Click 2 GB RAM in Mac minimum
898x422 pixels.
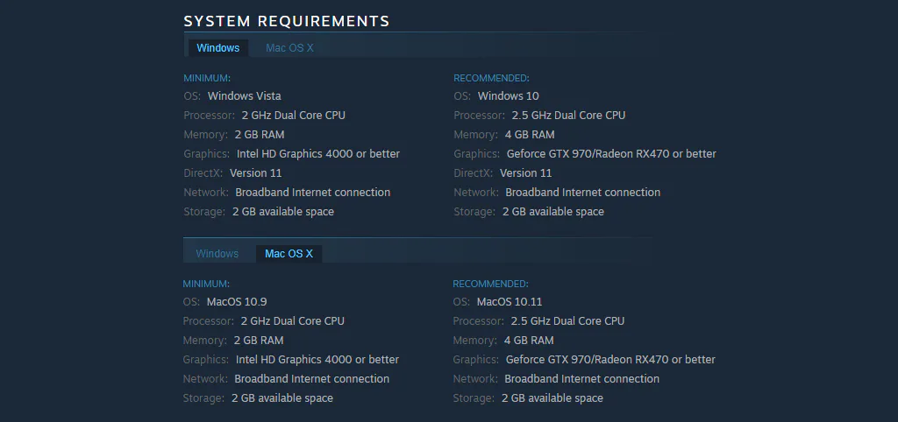point(259,341)
